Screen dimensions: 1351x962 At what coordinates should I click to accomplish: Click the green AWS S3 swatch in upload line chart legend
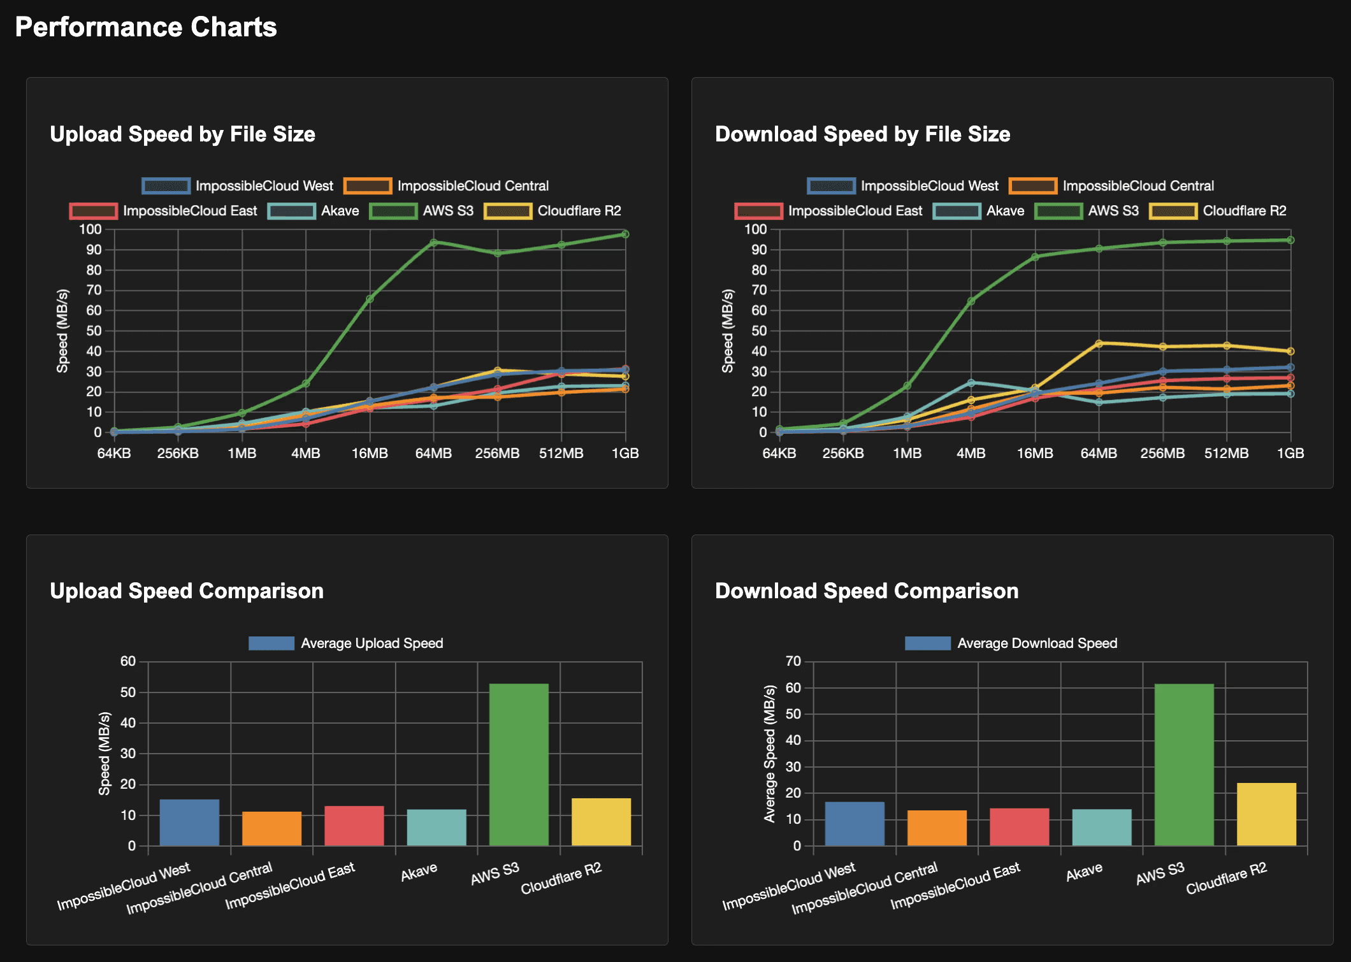click(x=393, y=211)
